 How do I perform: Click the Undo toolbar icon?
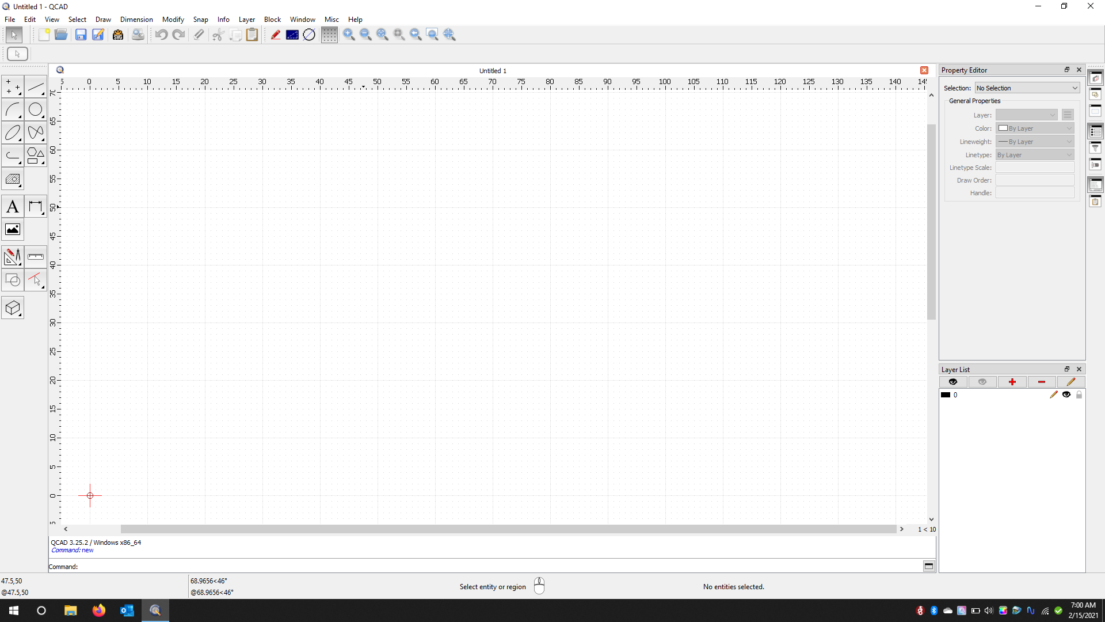pos(161,35)
